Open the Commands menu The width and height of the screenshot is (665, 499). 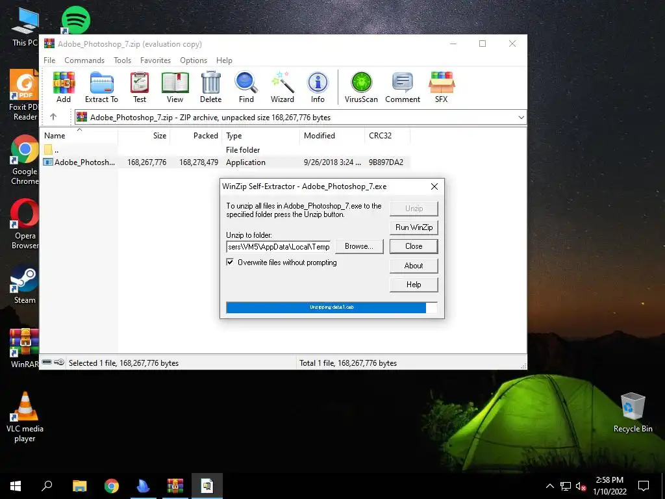click(84, 60)
